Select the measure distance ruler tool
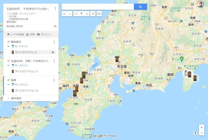The width and height of the screenshot is (208, 140). (99, 14)
